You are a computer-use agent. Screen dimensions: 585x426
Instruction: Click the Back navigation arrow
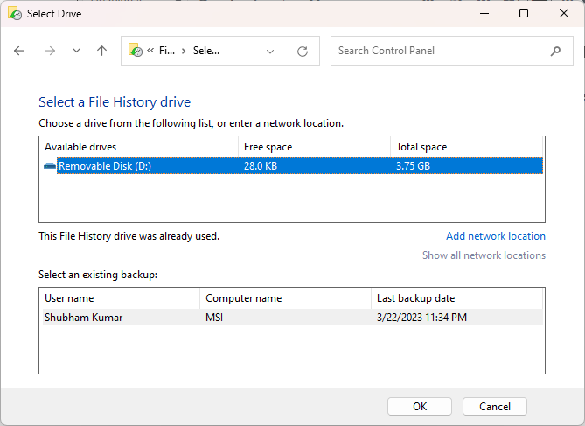pyautogui.click(x=20, y=51)
